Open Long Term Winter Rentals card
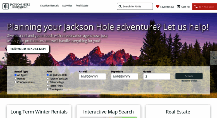 coord(39,112)
